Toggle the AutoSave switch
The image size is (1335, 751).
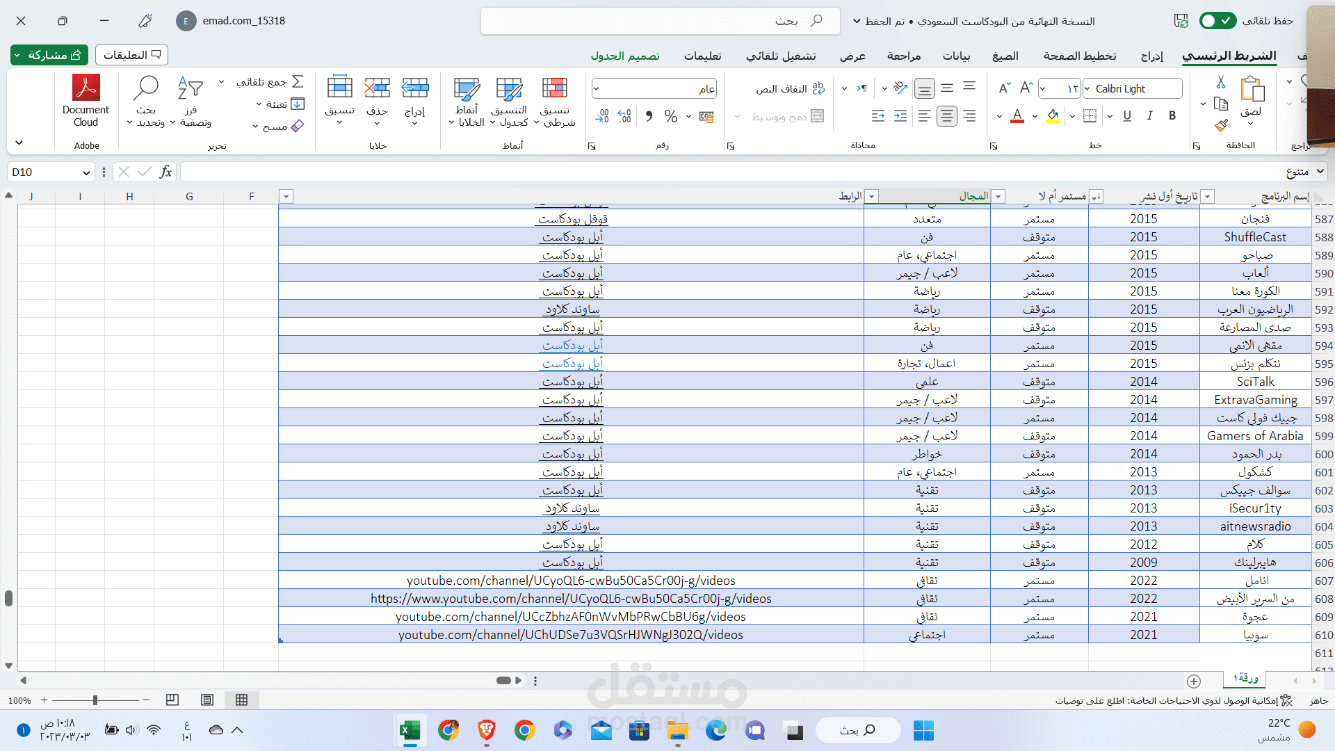click(x=1217, y=21)
